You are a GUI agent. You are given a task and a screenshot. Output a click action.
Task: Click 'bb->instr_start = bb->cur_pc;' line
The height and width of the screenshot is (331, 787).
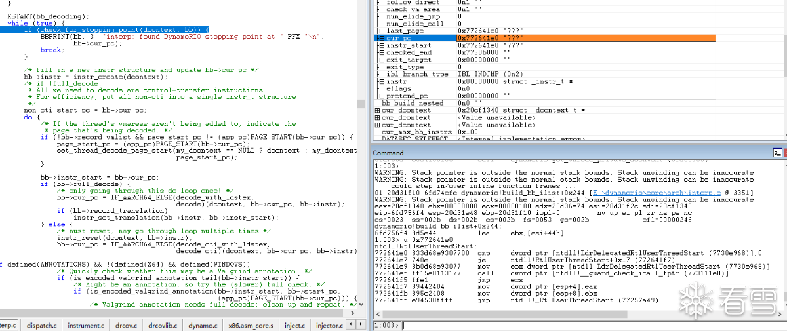[99, 177]
